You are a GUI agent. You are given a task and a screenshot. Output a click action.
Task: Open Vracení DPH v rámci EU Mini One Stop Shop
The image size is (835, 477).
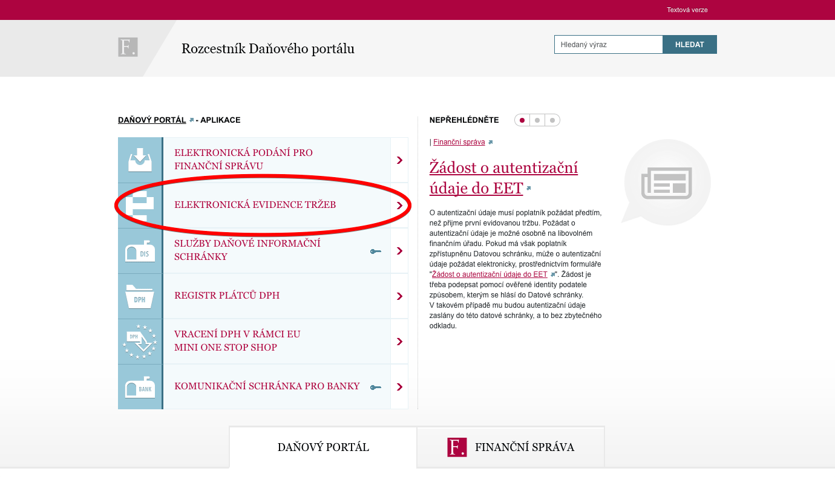pyautogui.click(x=237, y=341)
